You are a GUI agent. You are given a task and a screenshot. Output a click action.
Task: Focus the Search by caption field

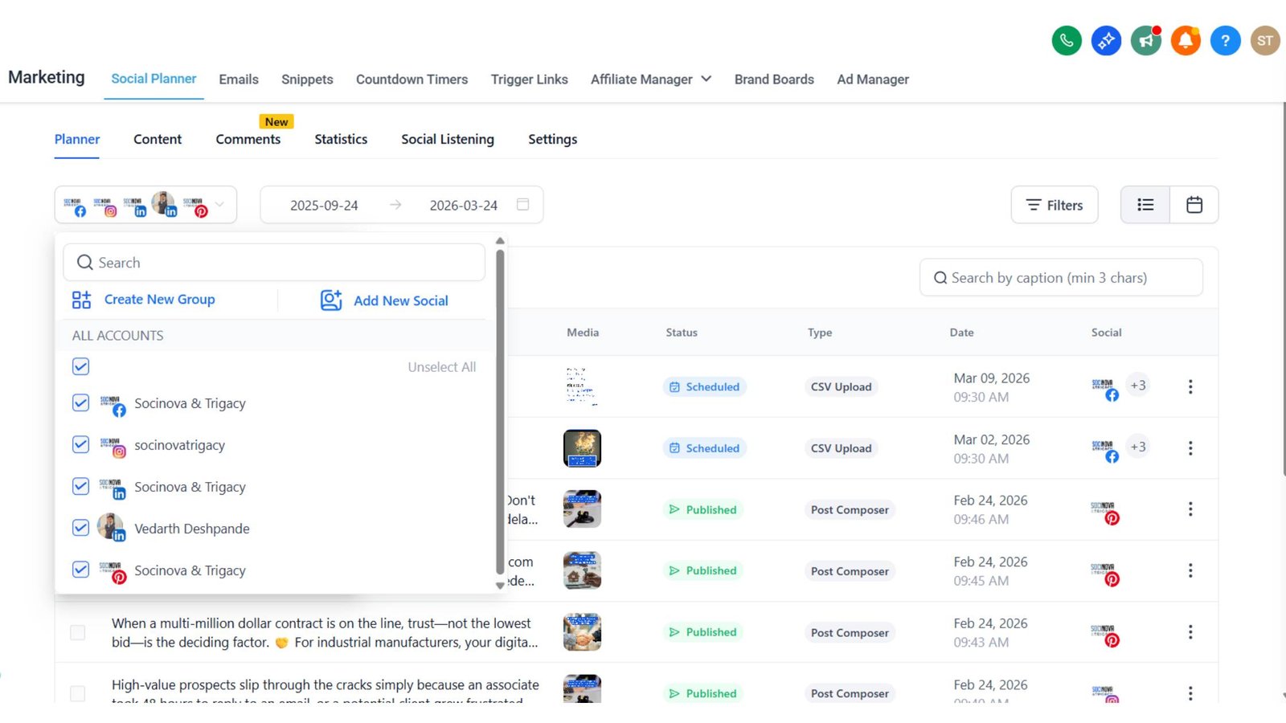tap(1061, 278)
